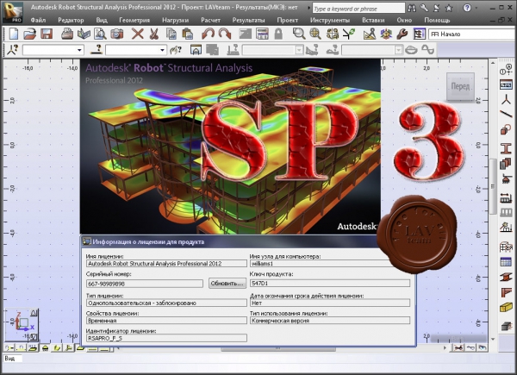Open the node selection question icon
This screenshot has height=375, width=517.
click(x=13, y=50)
